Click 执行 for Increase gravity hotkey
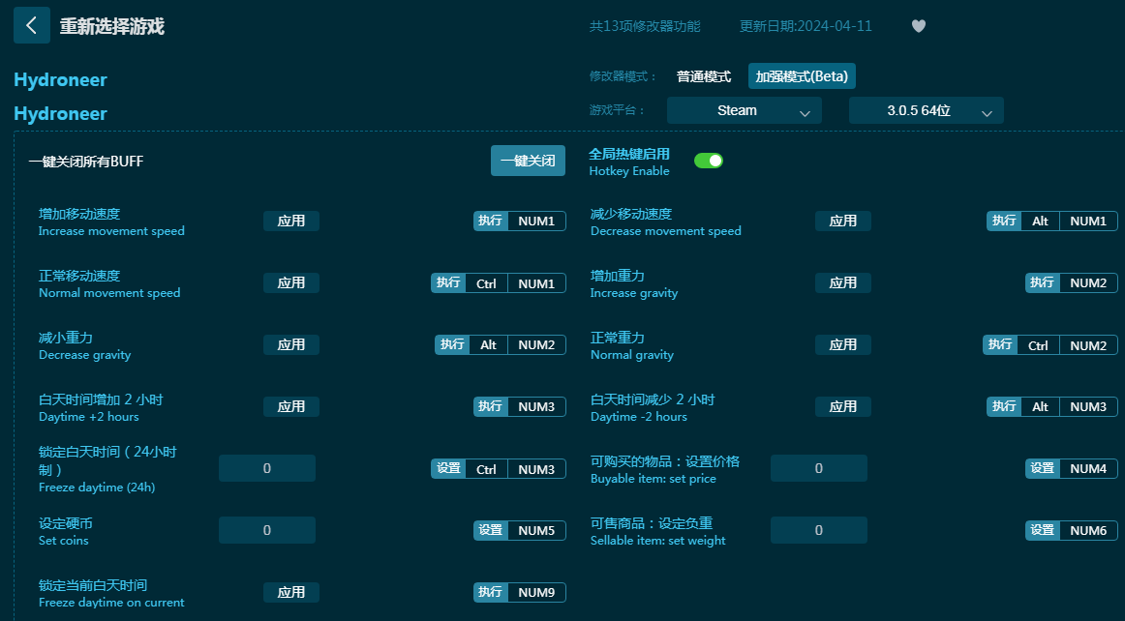This screenshot has width=1125, height=621. (1043, 282)
